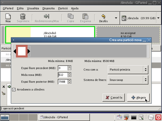Click the black terminal icon in taskbar
Image resolution: width=162 pixels, height=121 pixels.
134,117
